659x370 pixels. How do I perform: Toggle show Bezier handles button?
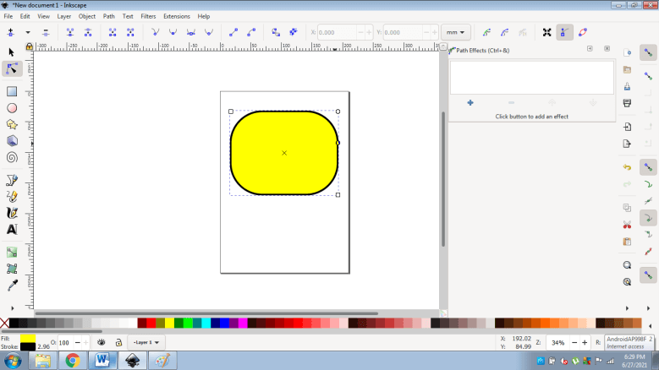(x=565, y=32)
